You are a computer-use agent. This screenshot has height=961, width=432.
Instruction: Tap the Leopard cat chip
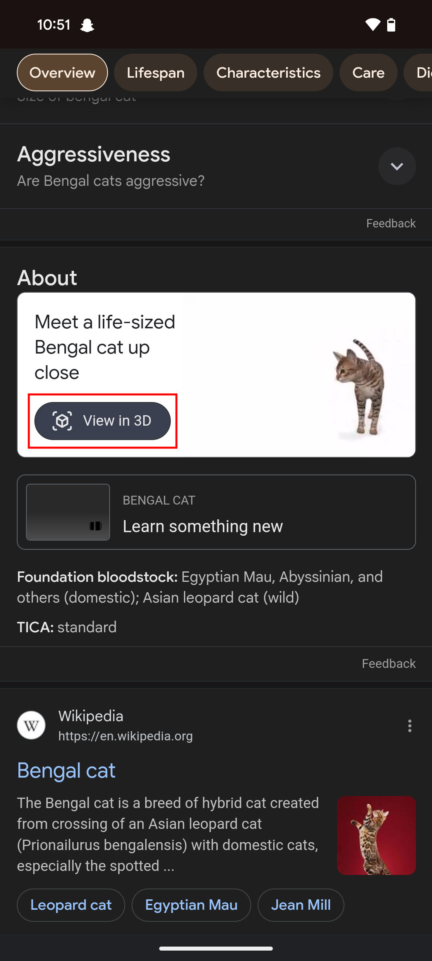pyautogui.click(x=71, y=905)
